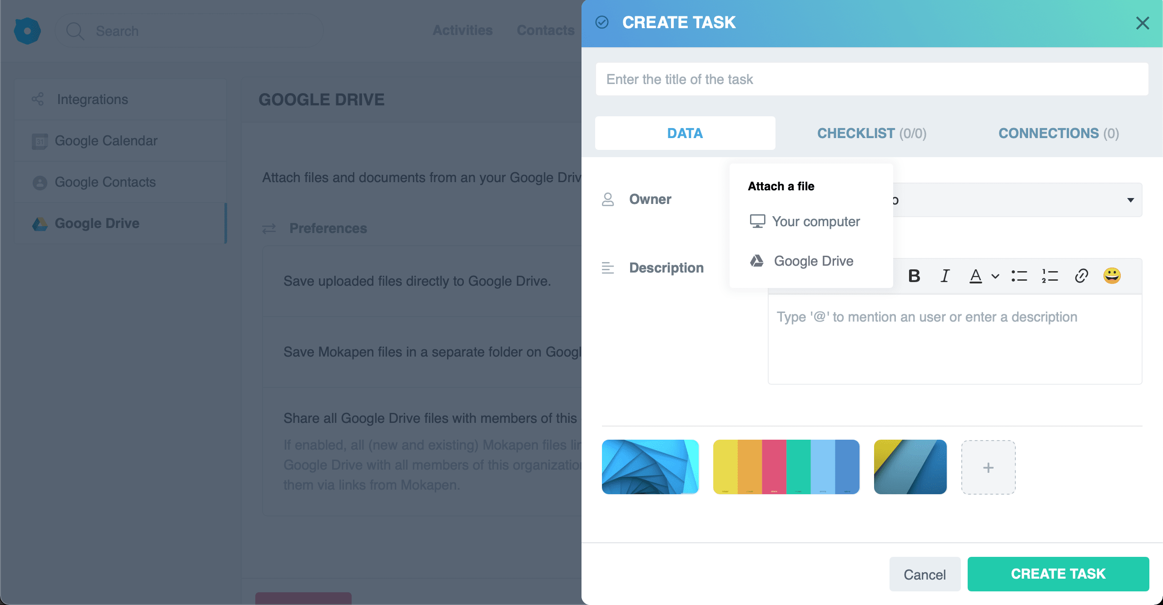
Task: Click the Italic formatting icon
Action: click(x=944, y=274)
